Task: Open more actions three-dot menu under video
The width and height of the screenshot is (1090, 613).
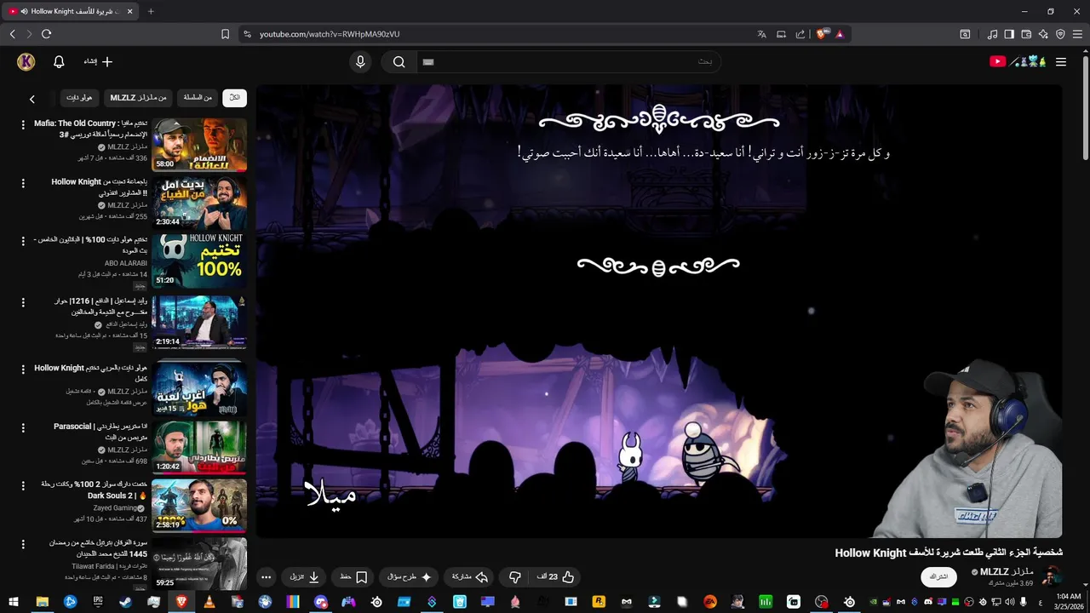Action: [x=266, y=577]
